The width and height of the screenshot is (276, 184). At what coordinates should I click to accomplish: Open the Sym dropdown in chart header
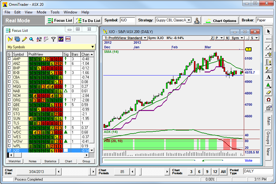click(x=242, y=38)
